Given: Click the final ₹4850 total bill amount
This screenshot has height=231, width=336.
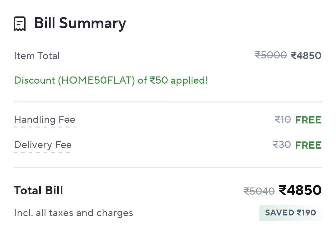Looking at the screenshot, I should [300, 190].
